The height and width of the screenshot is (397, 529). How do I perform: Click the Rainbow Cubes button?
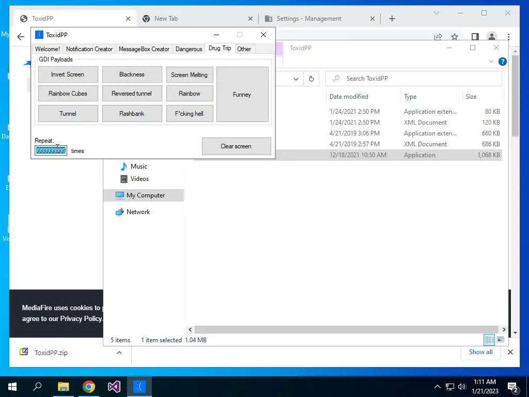pos(68,94)
